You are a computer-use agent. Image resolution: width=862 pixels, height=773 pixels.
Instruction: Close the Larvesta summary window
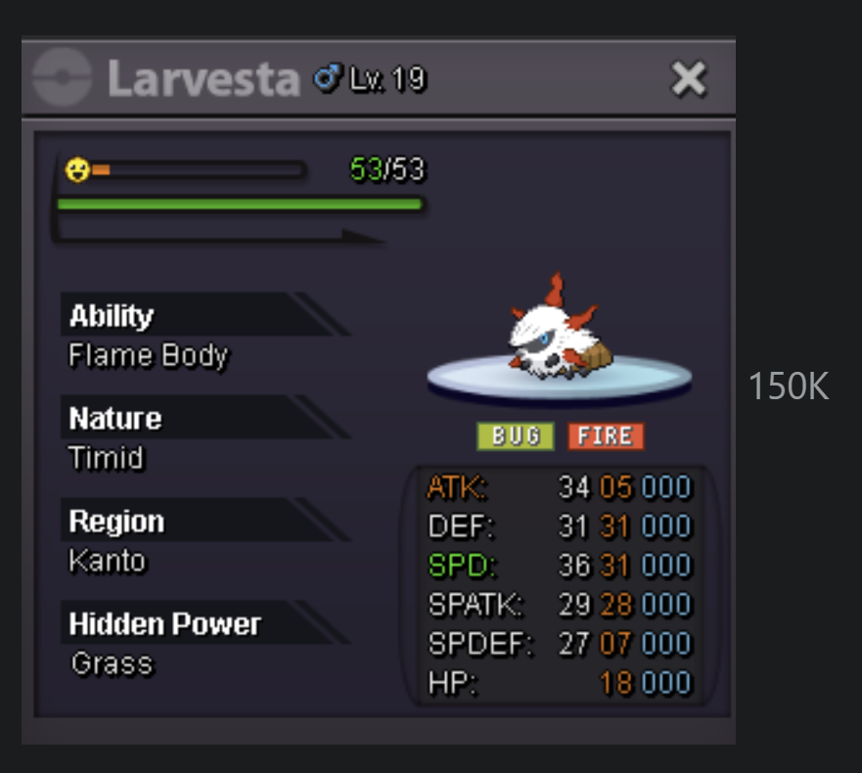point(688,79)
